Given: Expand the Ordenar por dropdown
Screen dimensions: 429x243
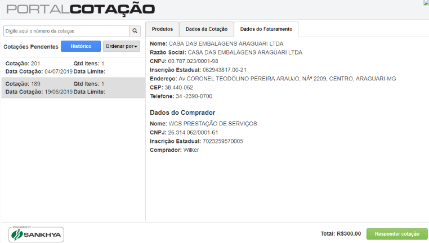Looking at the screenshot, I should tap(122, 46).
